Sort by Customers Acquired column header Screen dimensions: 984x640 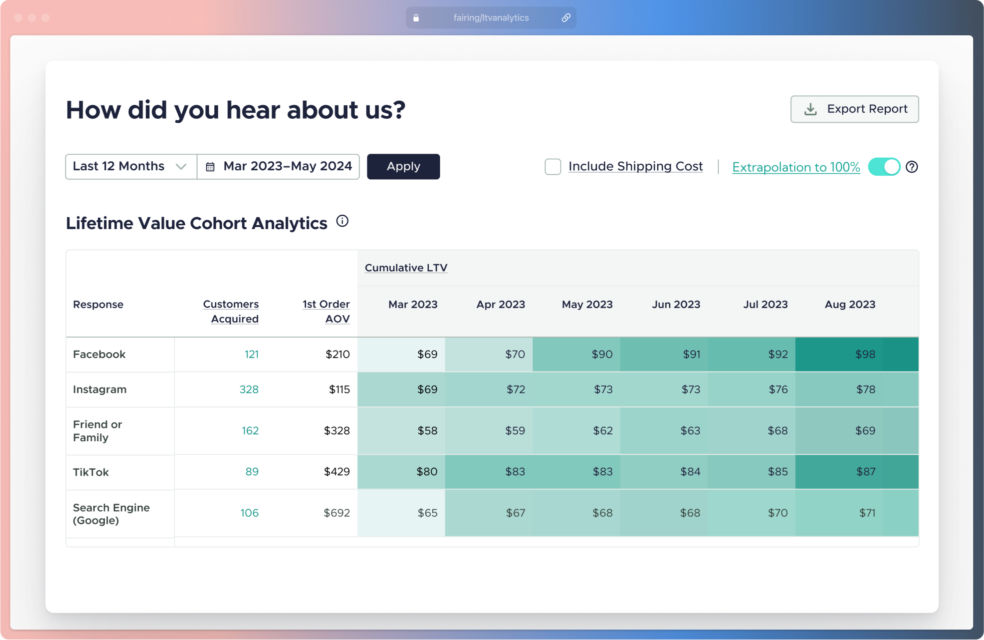tap(231, 311)
